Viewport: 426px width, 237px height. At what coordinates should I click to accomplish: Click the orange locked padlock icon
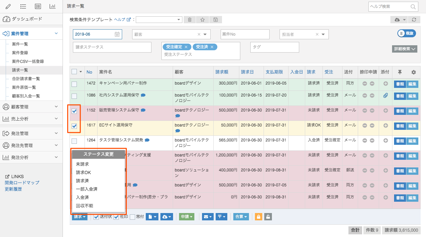tap(258, 217)
